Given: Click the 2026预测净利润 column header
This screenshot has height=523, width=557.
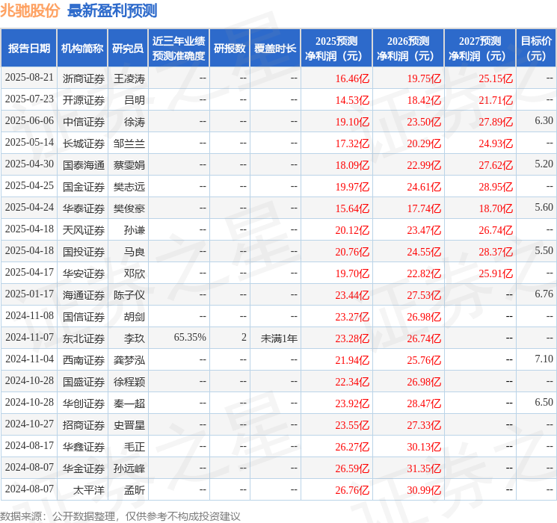Looking at the screenshot, I should point(408,49).
